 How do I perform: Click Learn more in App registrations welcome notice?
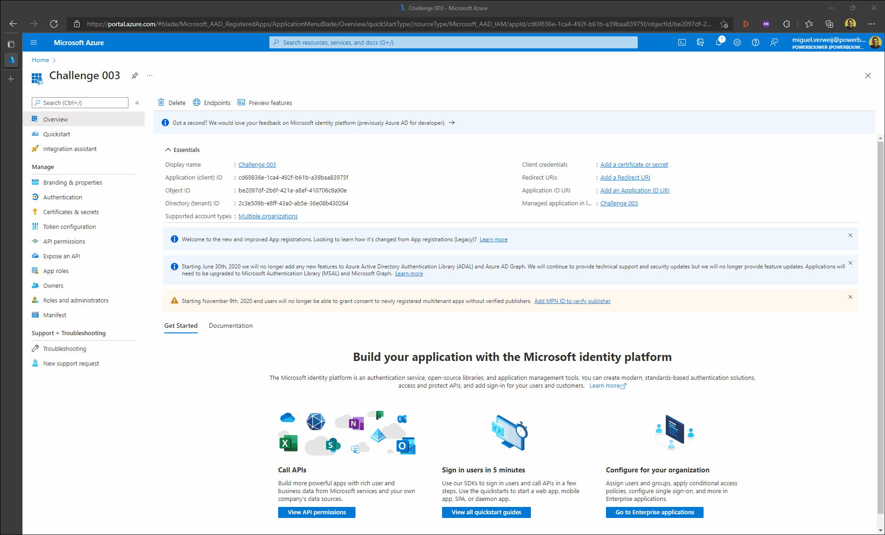[494, 239]
